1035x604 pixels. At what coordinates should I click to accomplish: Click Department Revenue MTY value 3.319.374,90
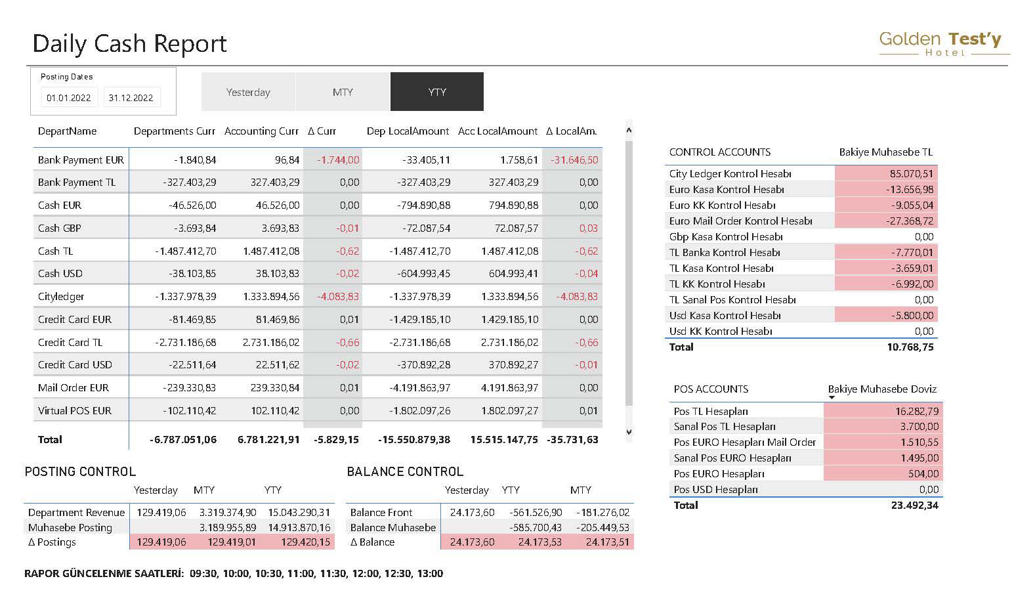(x=228, y=513)
